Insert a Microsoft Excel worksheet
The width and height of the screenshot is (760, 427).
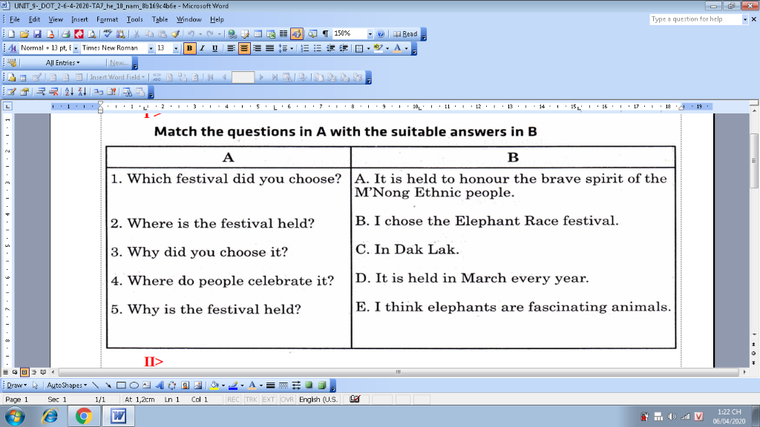pos(271,34)
